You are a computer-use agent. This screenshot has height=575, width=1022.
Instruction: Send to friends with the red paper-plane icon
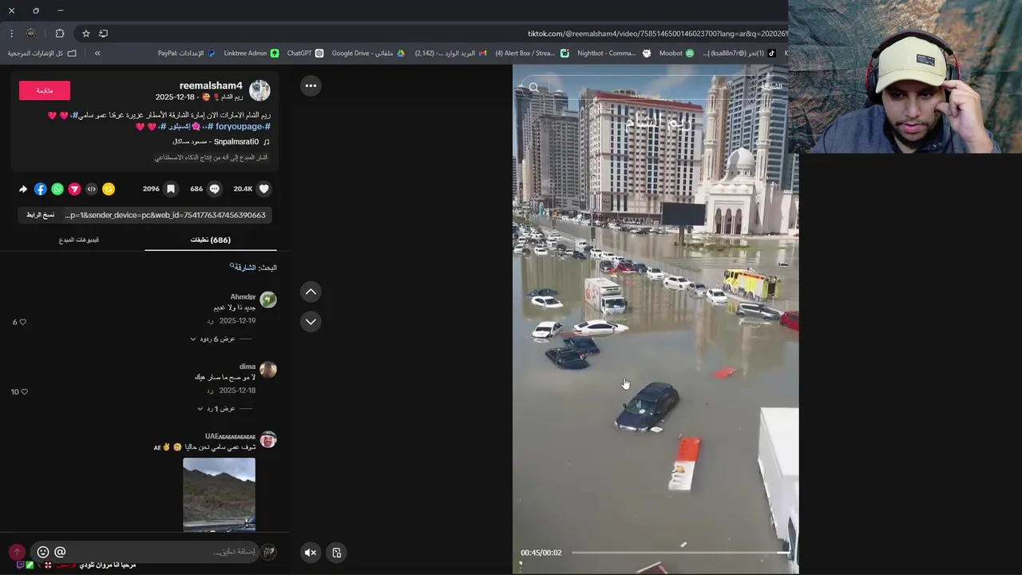pos(74,189)
